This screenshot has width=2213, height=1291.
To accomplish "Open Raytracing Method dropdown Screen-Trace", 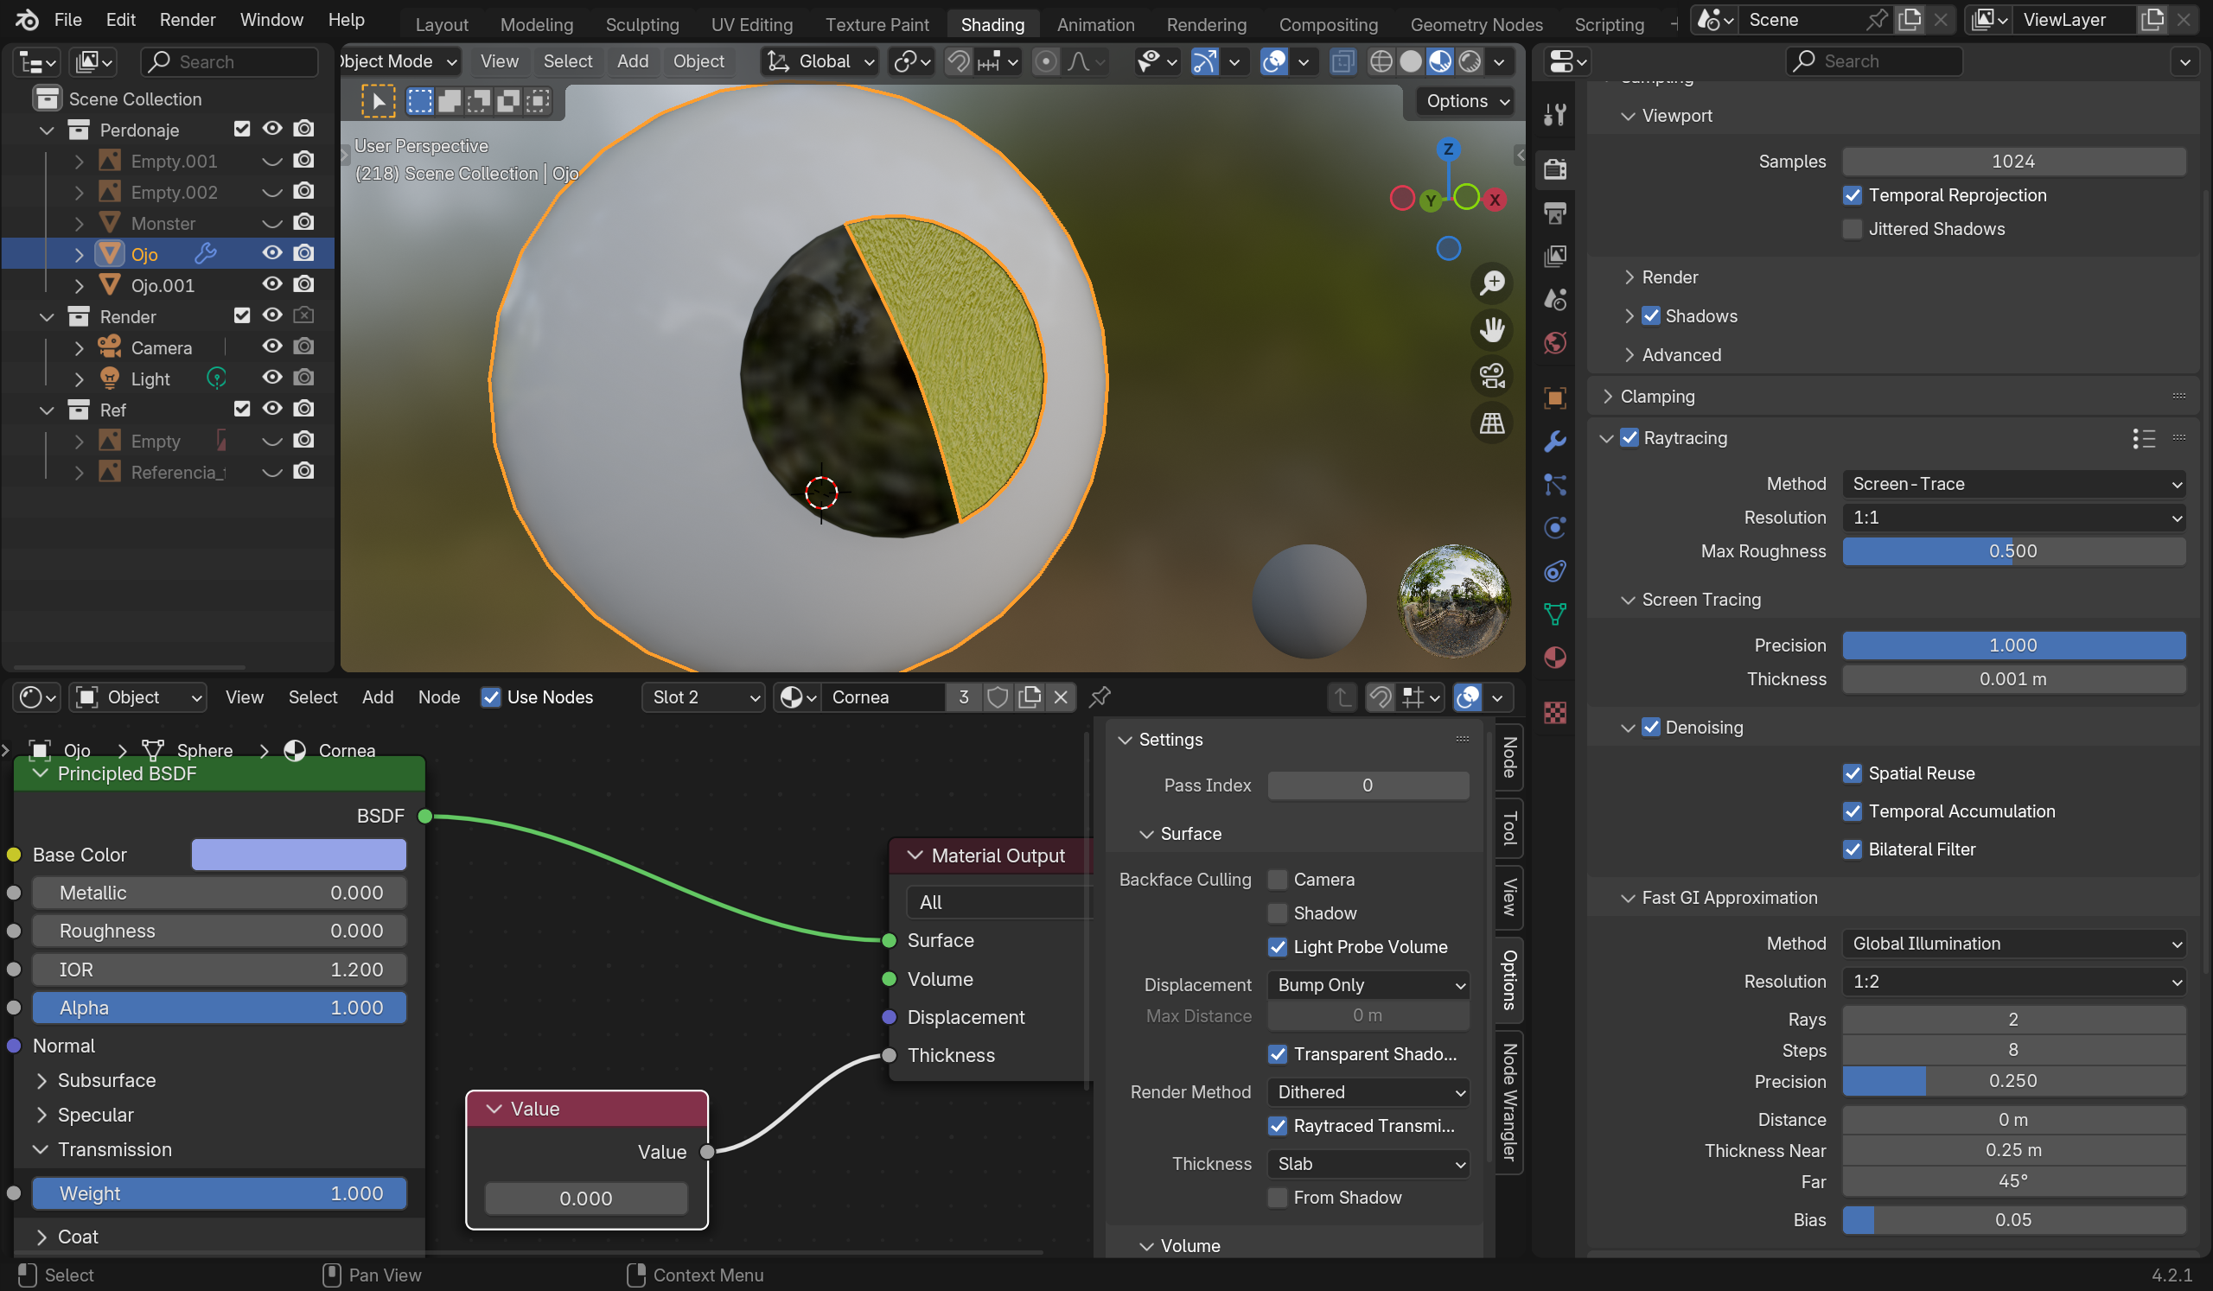I will [2013, 485].
